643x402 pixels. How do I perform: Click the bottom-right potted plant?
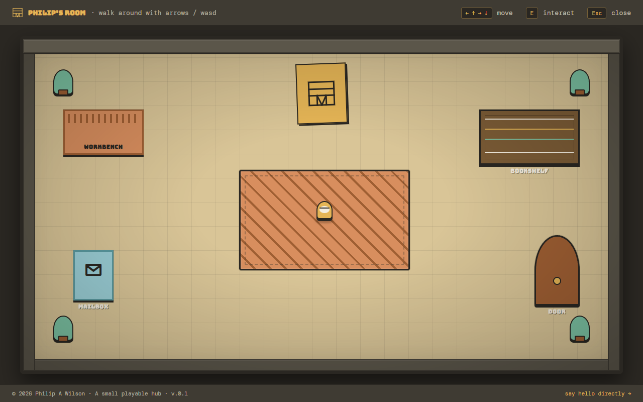coord(580,329)
